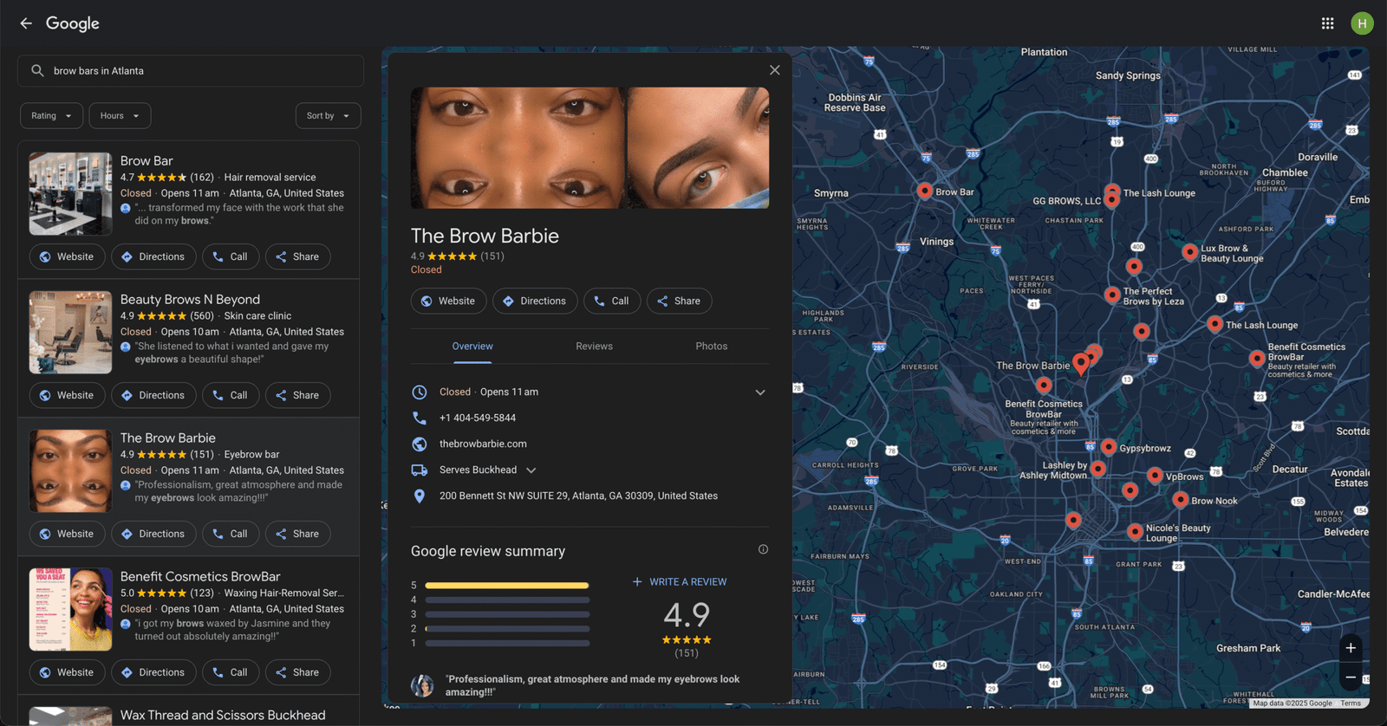Screen dimensions: 1387x726
Task: Click Directions in Brow Barbie details panel
Action: tap(535, 301)
